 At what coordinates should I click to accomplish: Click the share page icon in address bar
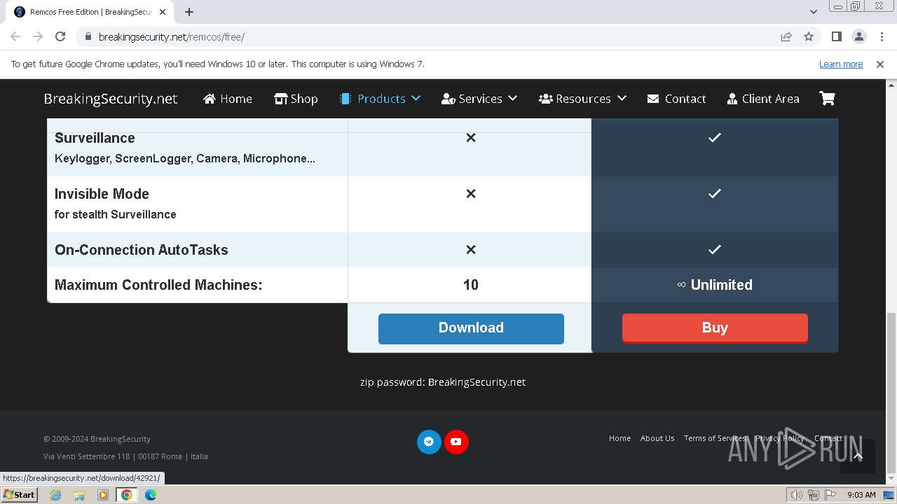(786, 36)
